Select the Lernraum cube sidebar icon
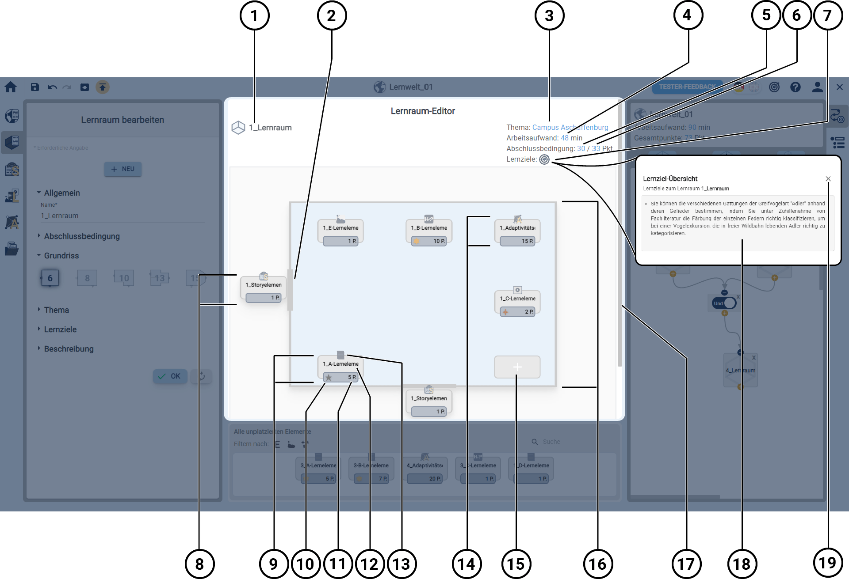The height and width of the screenshot is (579, 849). 12,142
